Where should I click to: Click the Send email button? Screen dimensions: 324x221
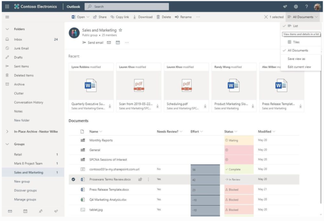point(93,42)
